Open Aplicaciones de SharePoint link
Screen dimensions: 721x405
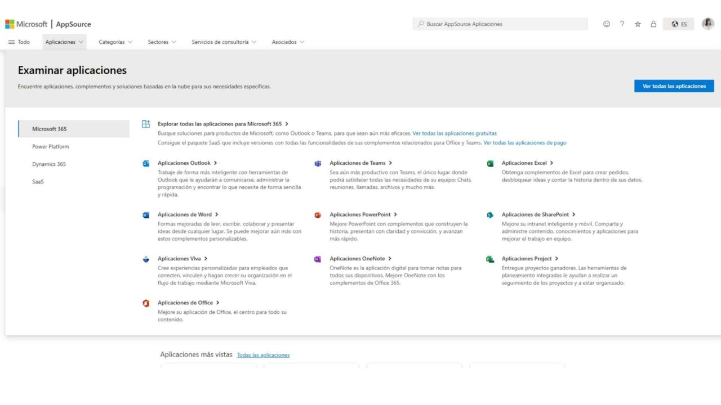click(x=538, y=214)
